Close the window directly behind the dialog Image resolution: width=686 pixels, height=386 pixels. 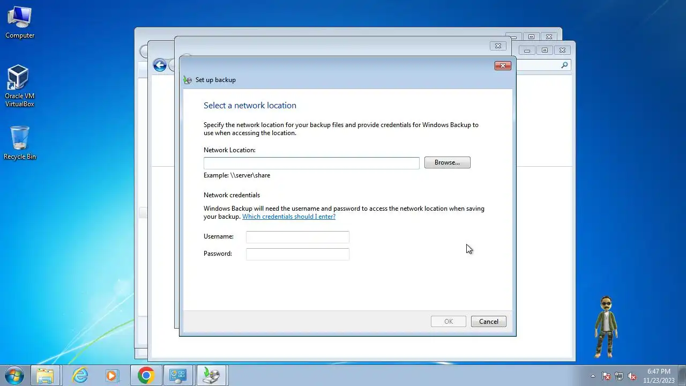point(498,46)
